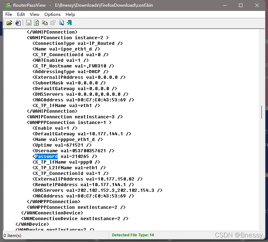Minimize the RouterPassView window
Viewport: 268px width, 242px height.
coord(225,5)
